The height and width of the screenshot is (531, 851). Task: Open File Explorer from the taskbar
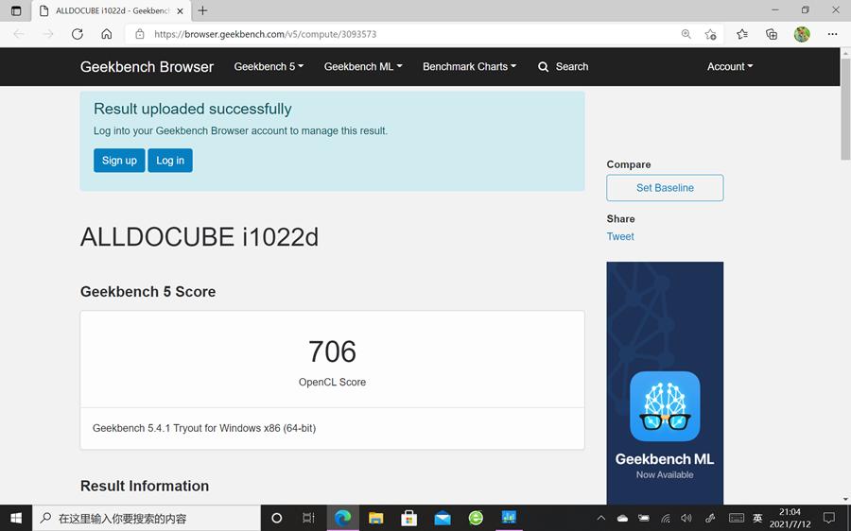tap(375, 518)
